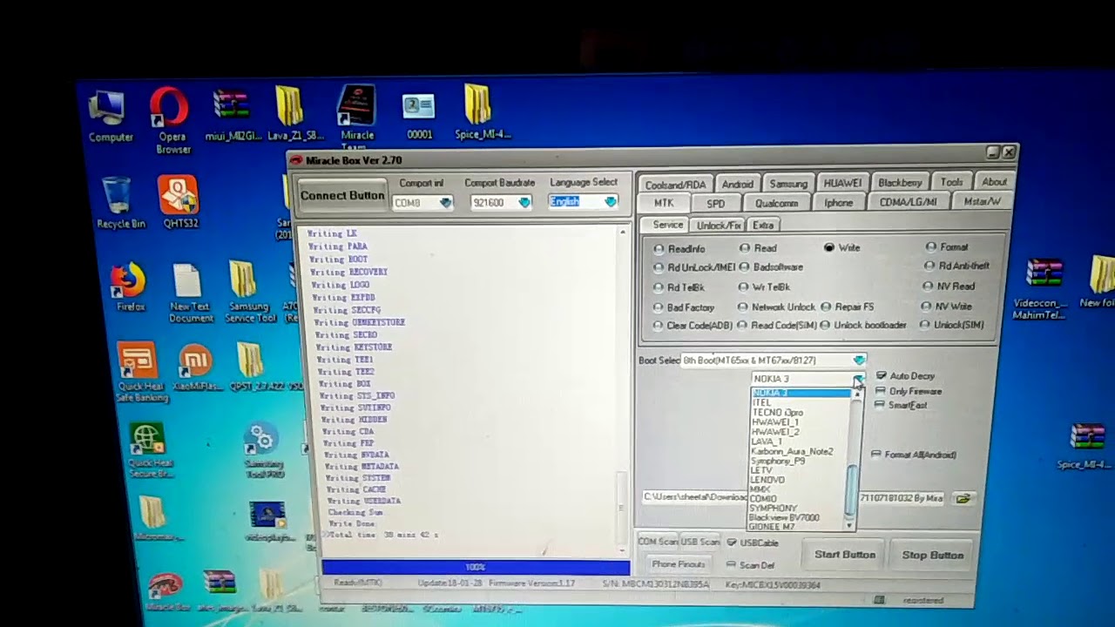Click the Phone Pinouts button

click(679, 564)
